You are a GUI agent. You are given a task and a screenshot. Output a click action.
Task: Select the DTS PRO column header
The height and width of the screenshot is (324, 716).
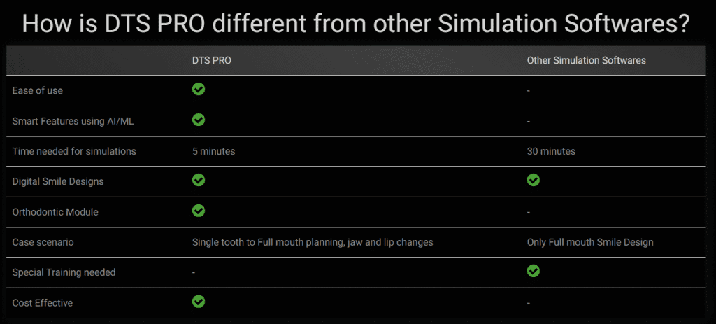pos(211,60)
